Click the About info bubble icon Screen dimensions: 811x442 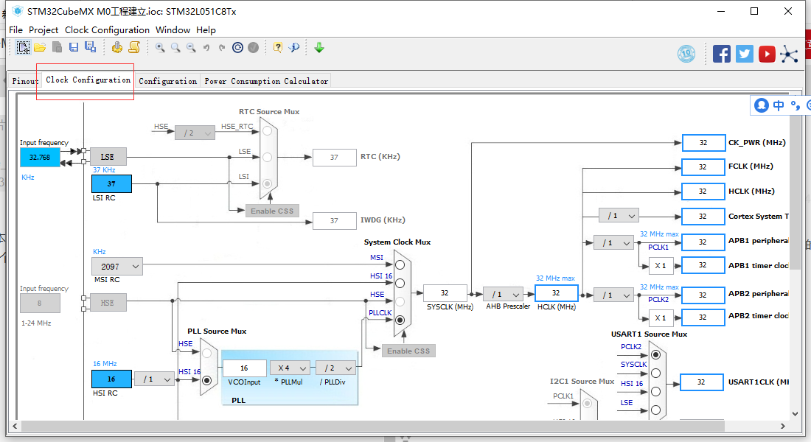click(293, 48)
